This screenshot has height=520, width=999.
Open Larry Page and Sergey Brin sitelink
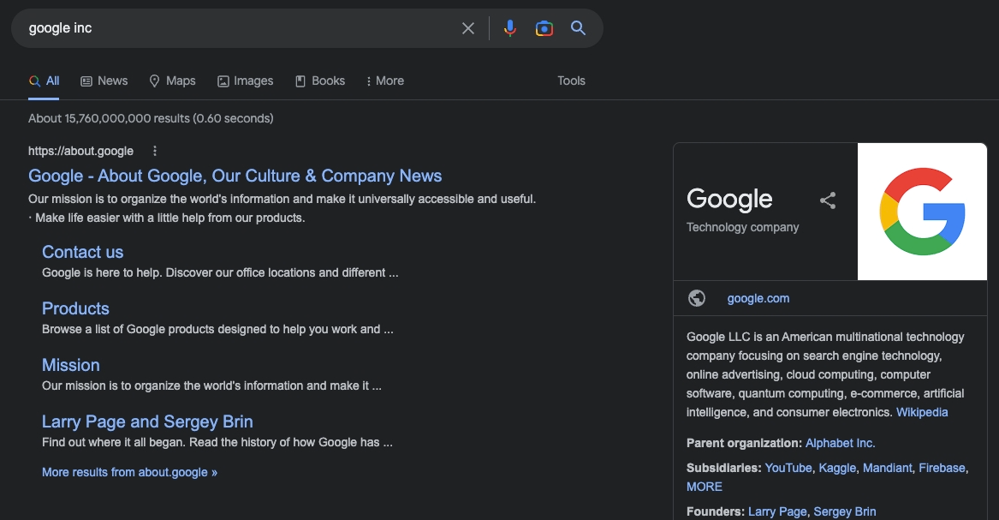(147, 421)
